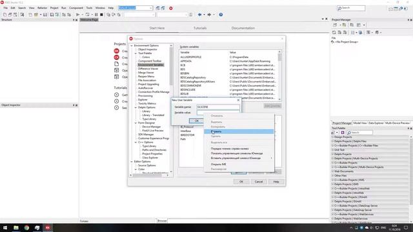Open the File menu

[x=6, y=8]
